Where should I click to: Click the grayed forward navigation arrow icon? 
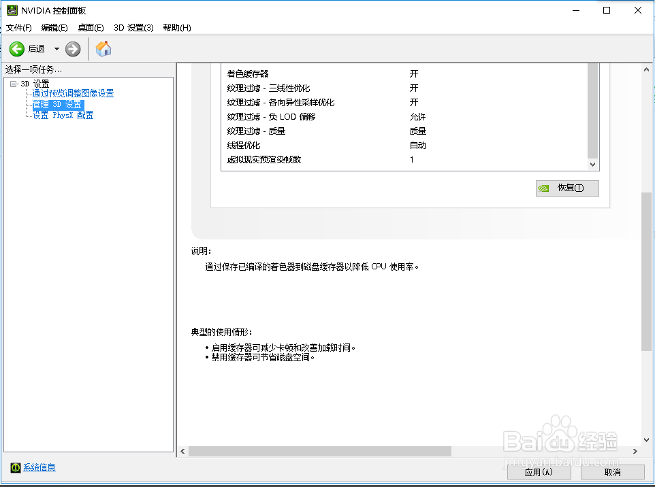pyautogui.click(x=73, y=48)
